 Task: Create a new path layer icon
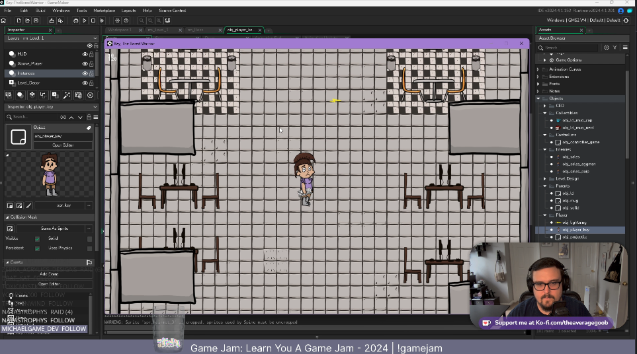43,95
